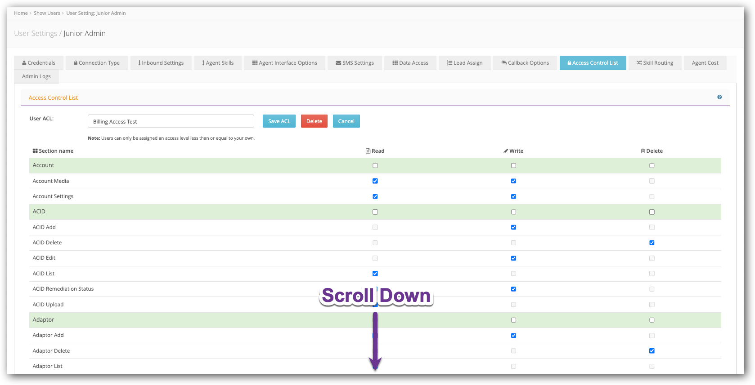The width and height of the screenshot is (755, 385).
Task: Open the Data Access grid tab
Action: click(410, 63)
